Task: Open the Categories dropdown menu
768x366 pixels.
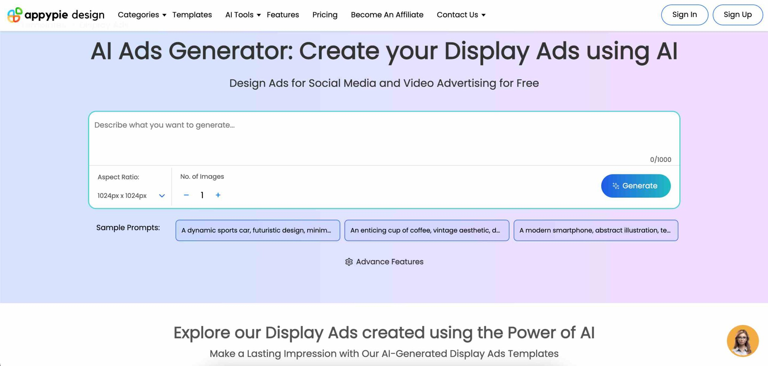Action: (141, 15)
